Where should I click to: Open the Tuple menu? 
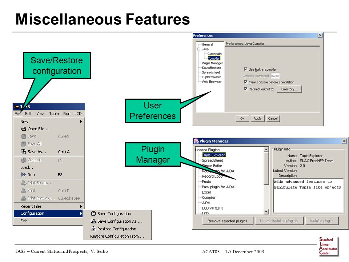[x=54, y=114]
